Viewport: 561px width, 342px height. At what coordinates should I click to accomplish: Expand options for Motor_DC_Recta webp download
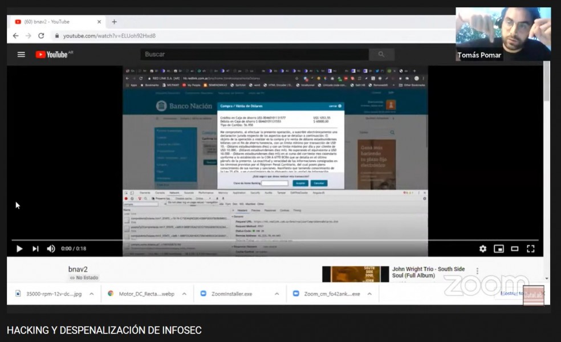(x=184, y=294)
